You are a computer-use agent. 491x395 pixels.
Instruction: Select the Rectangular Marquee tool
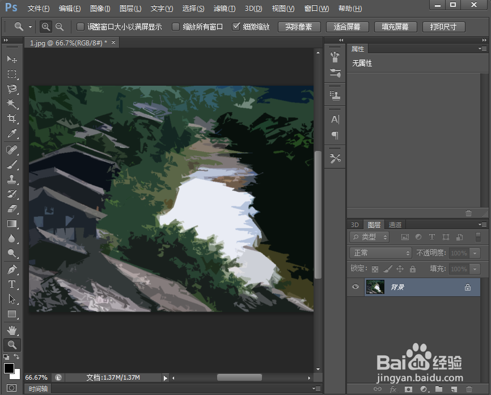pyautogui.click(x=12, y=74)
